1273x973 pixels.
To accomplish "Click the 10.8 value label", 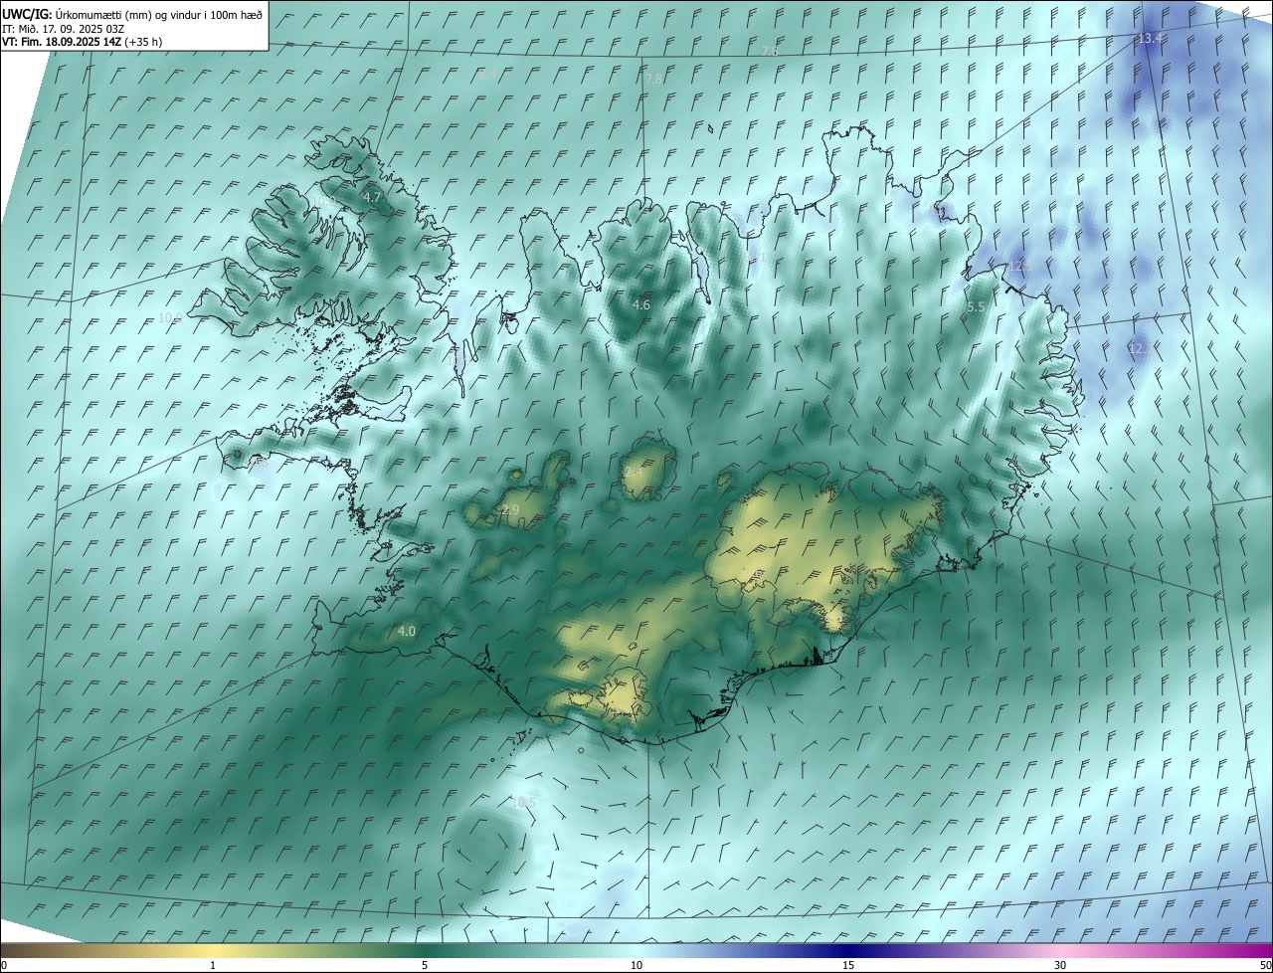I will [x=325, y=202].
